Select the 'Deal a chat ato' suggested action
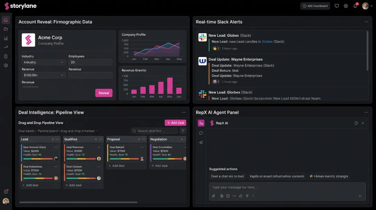The image size is (376, 210). (x=227, y=176)
